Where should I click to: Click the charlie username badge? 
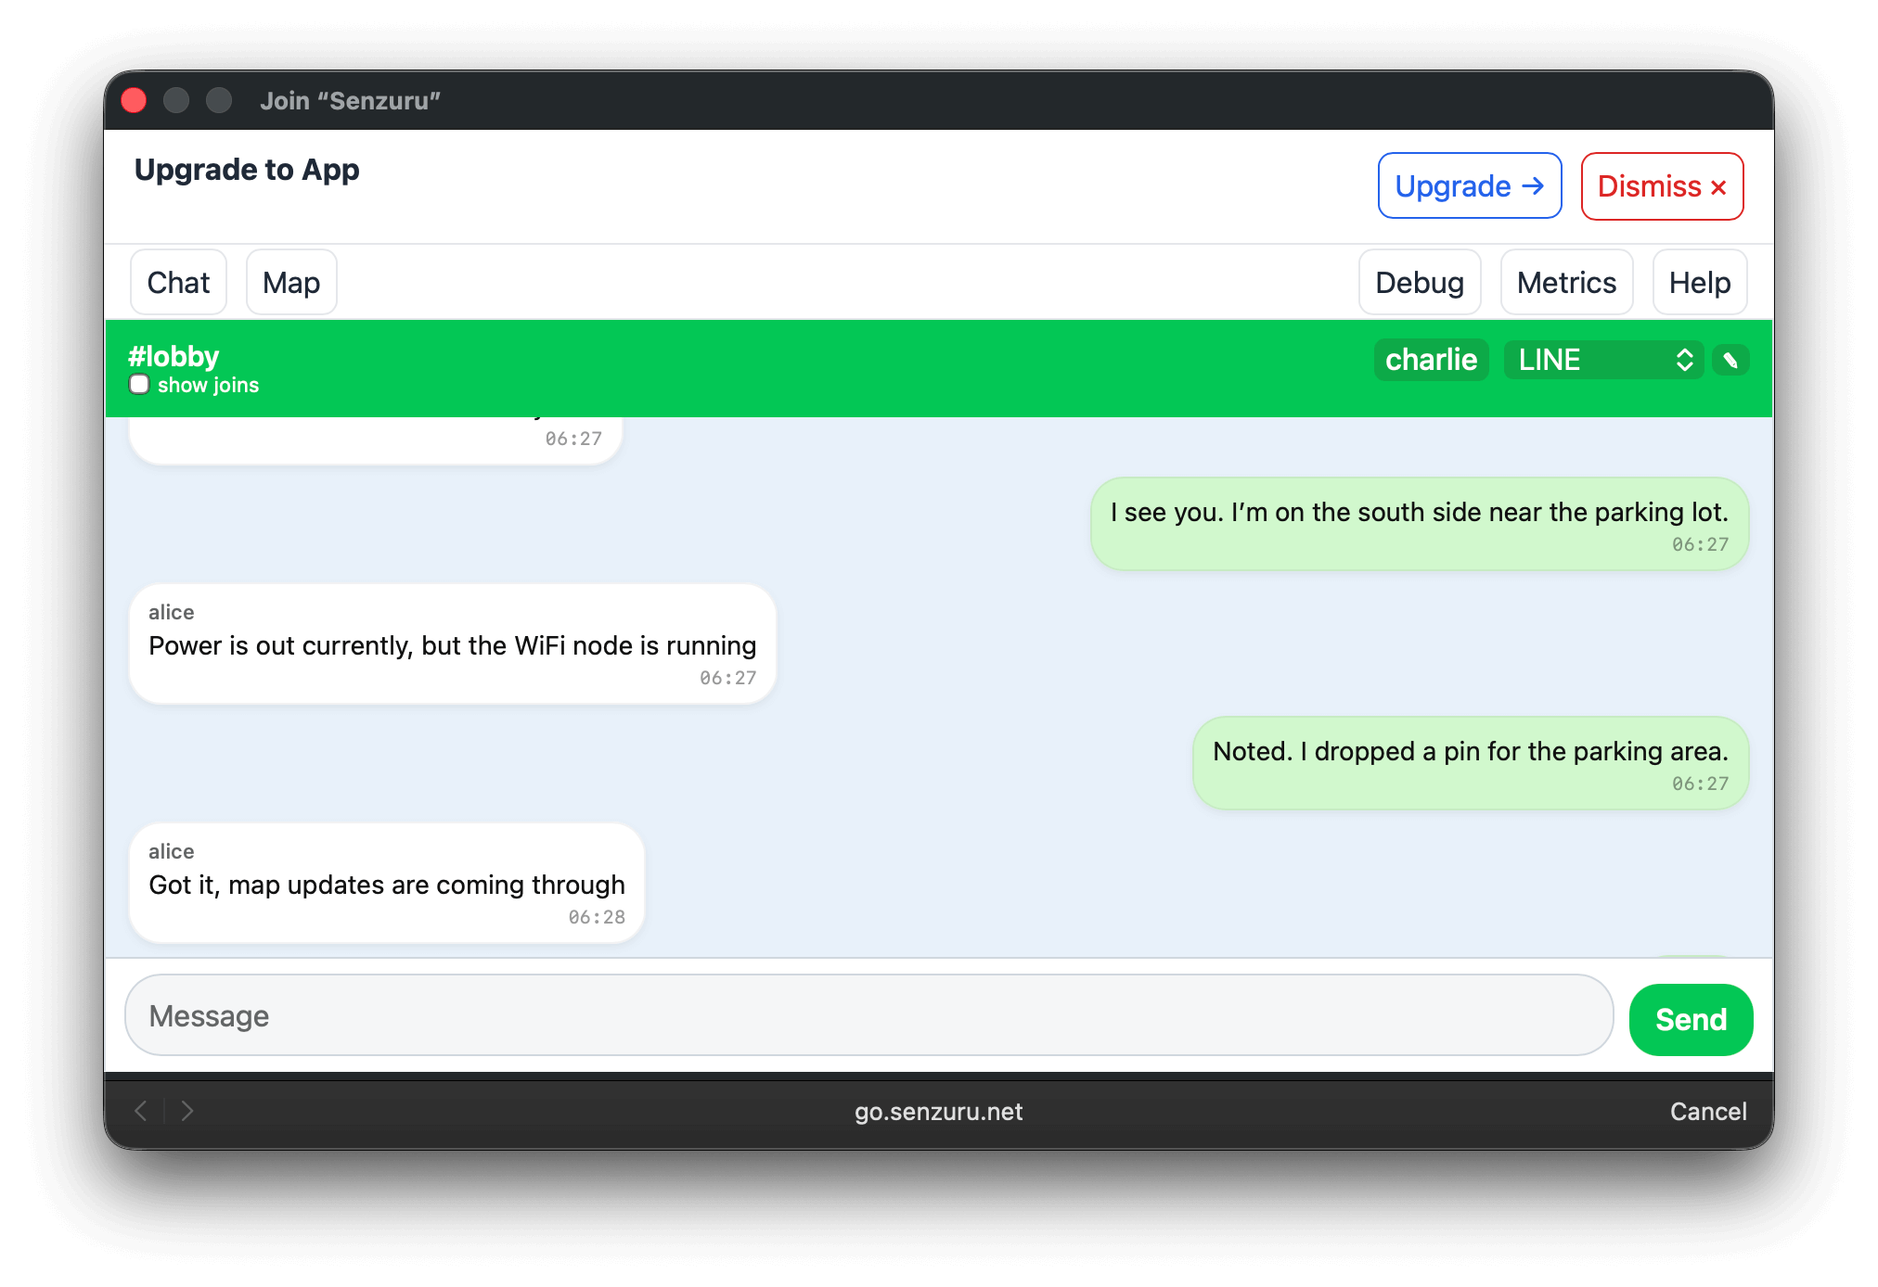[x=1430, y=360]
